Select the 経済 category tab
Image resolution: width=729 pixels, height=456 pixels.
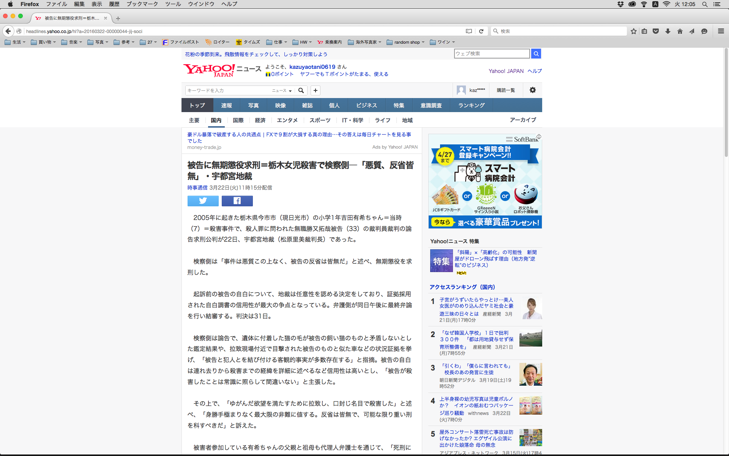[260, 120]
